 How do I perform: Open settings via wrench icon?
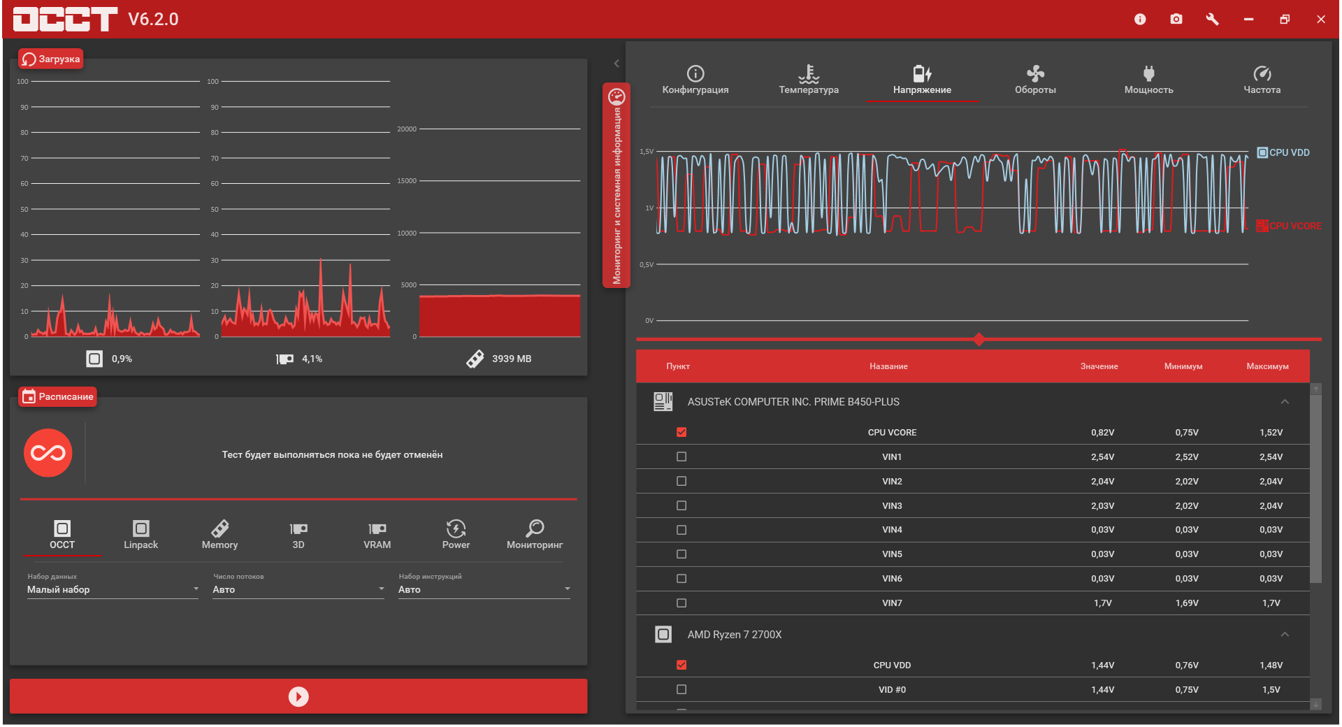click(1212, 19)
